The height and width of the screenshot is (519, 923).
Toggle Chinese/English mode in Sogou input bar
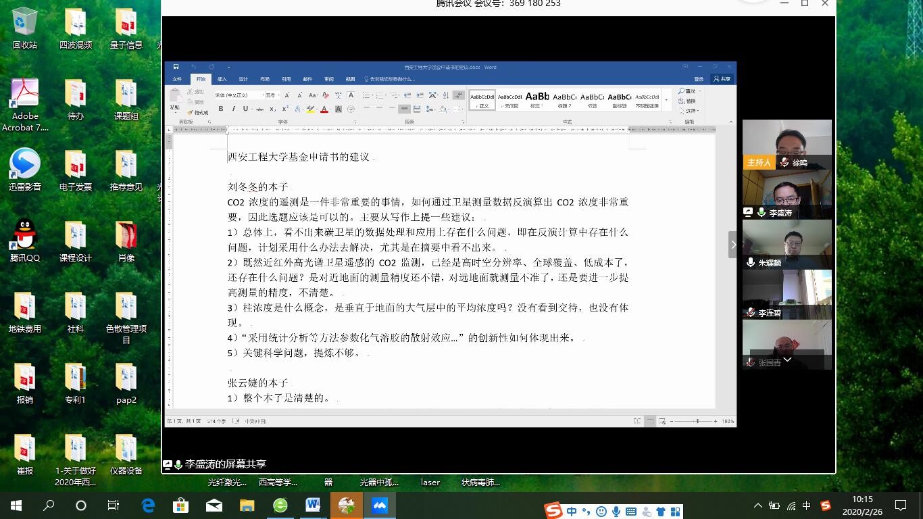[572, 512]
